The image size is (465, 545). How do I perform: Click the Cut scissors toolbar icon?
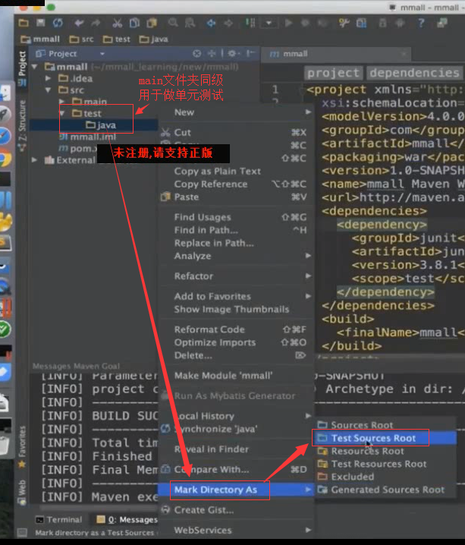click(117, 24)
